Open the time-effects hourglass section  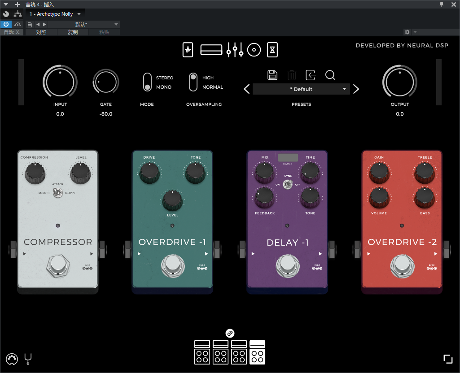pos(272,50)
